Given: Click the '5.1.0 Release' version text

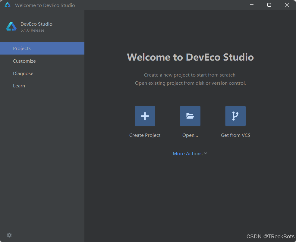Looking at the screenshot, I should click(x=33, y=30).
